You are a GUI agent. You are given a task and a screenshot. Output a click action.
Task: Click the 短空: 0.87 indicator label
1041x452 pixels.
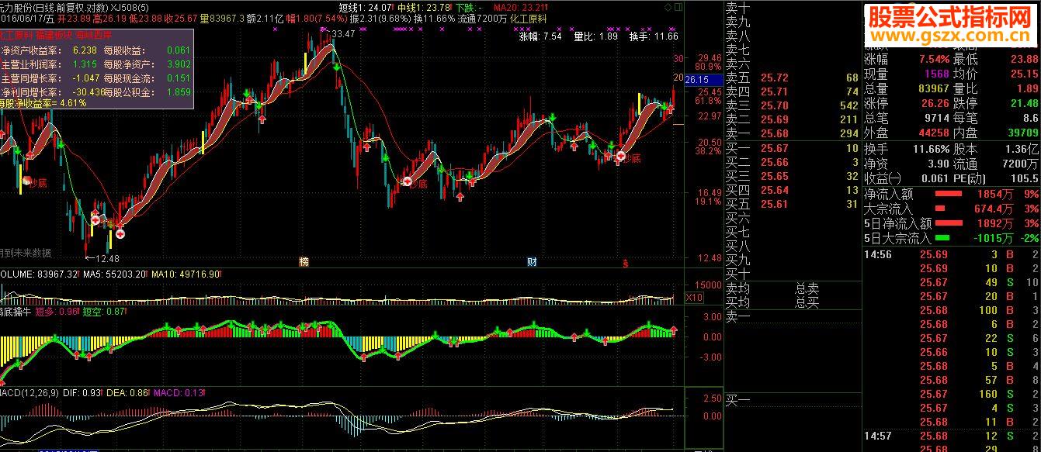pyautogui.click(x=105, y=312)
